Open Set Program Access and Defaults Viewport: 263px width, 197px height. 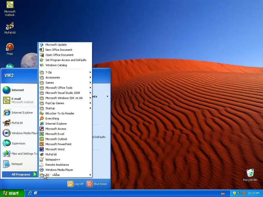(x=65, y=60)
